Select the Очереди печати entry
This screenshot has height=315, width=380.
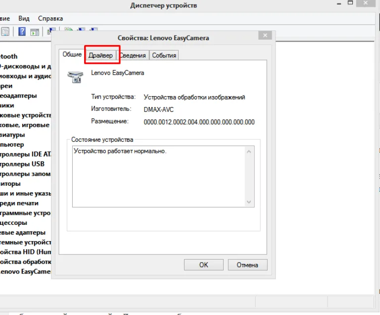(x=19, y=203)
